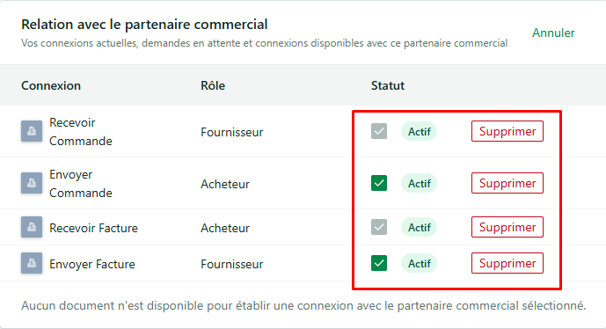Image resolution: width=606 pixels, height=329 pixels.
Task: Click the Statut column header
Action: (388, 85)
